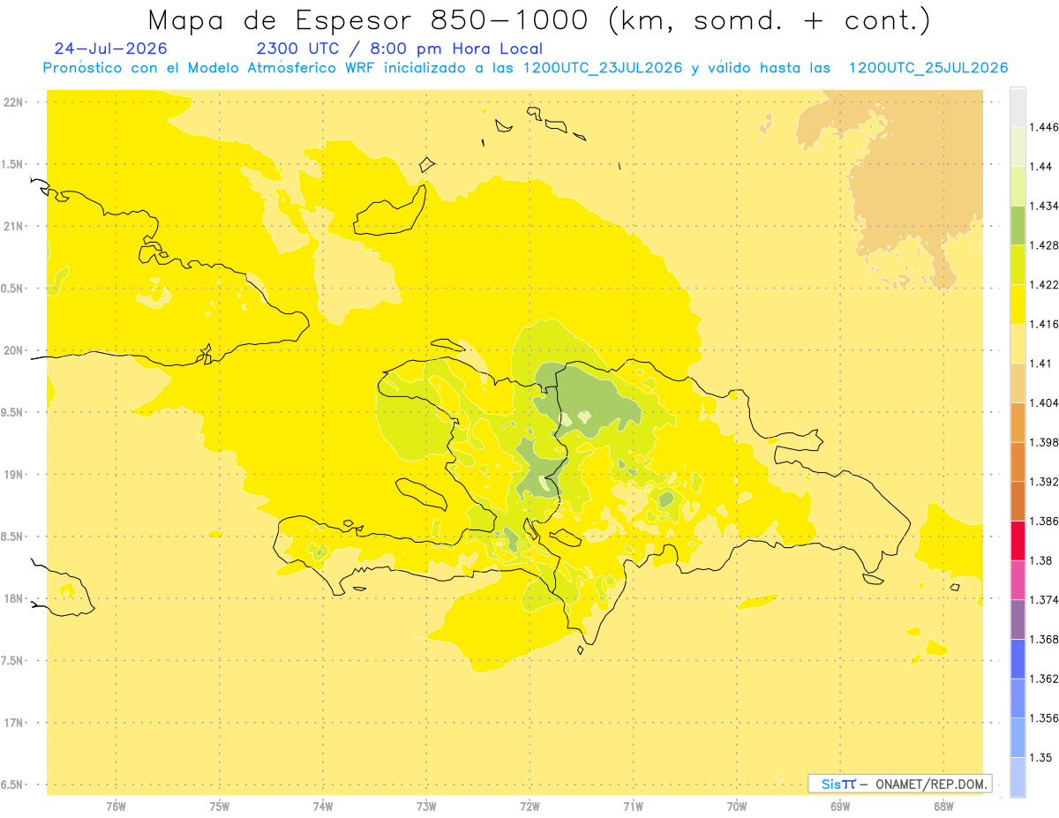
Task: Select the gray legend swatch above 1.446
Action: (x=1018, y=107)
